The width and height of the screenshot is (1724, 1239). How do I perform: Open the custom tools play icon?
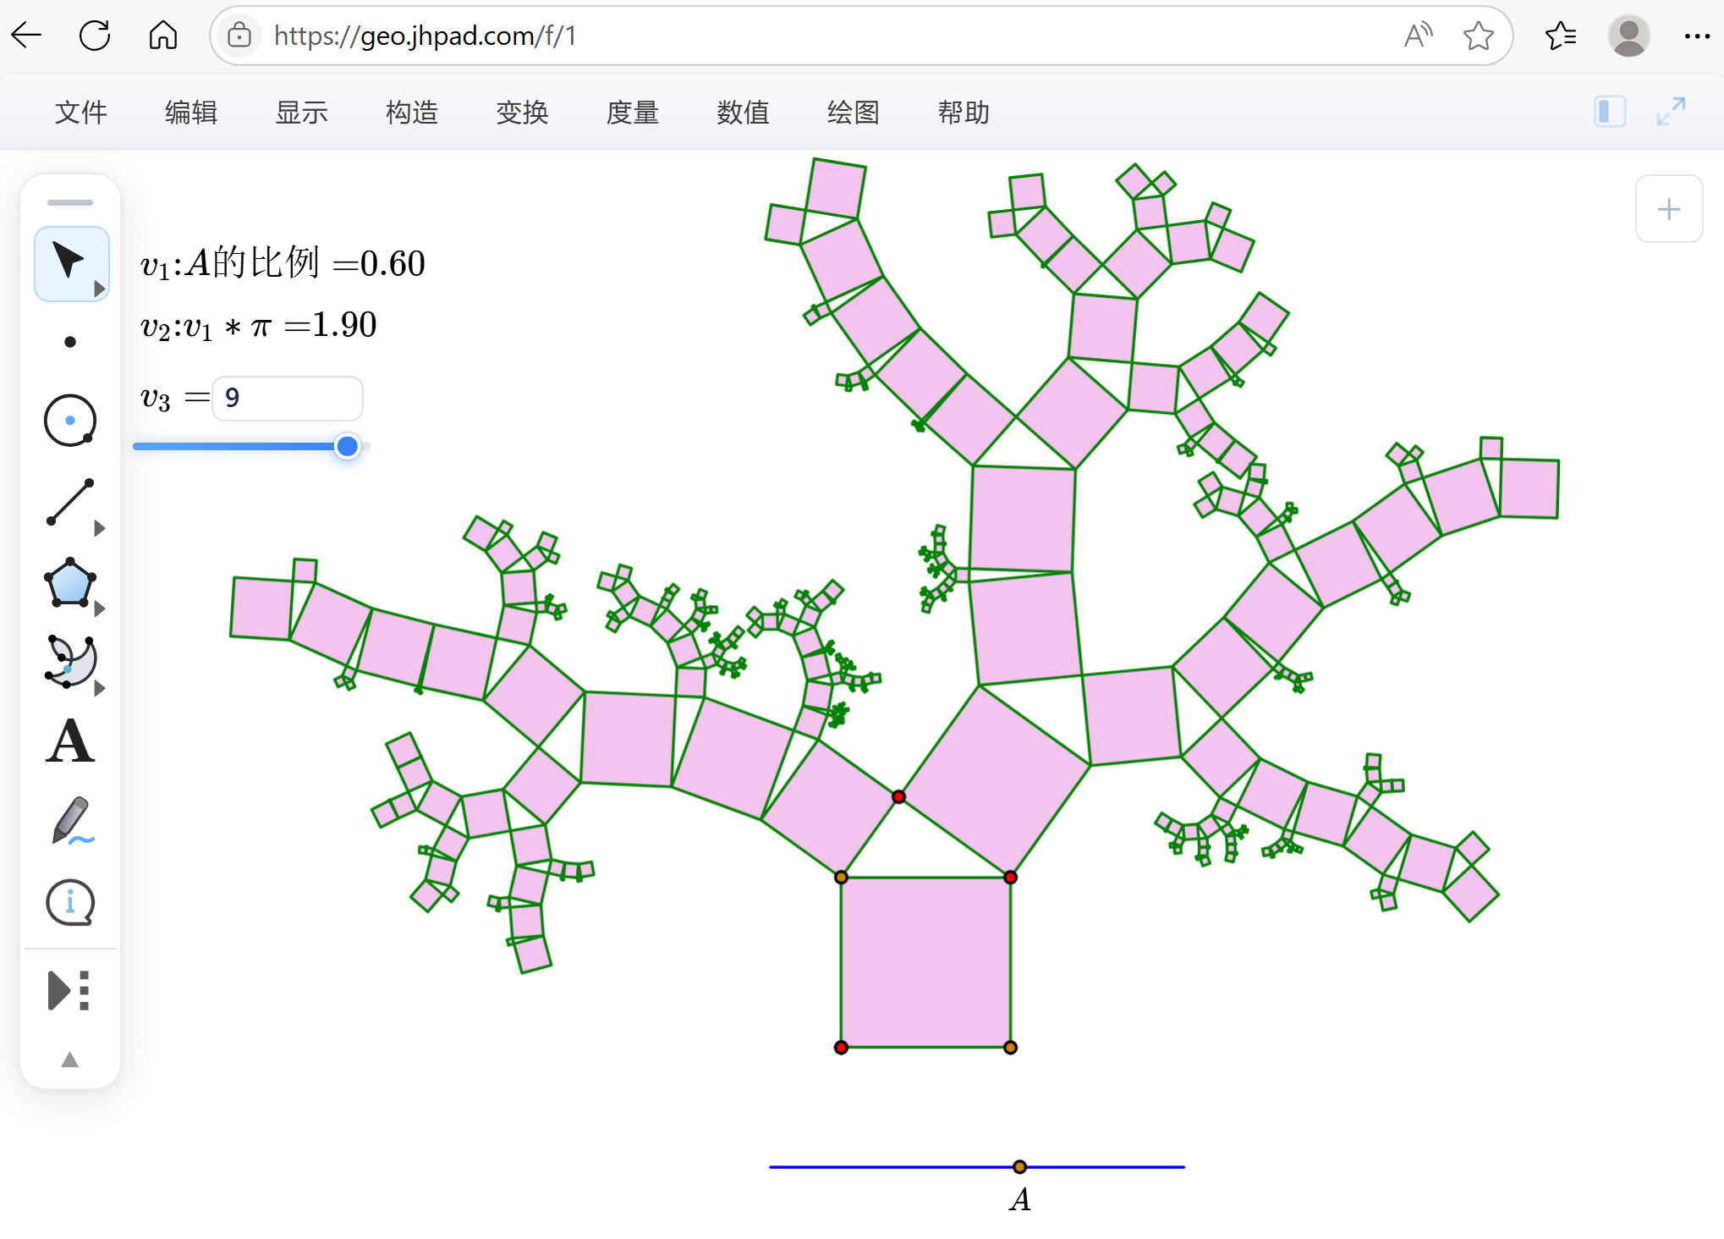pyautogui.click(x=69, y=990)
